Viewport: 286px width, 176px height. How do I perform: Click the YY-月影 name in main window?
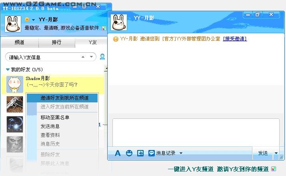click(x=48, y=19)
